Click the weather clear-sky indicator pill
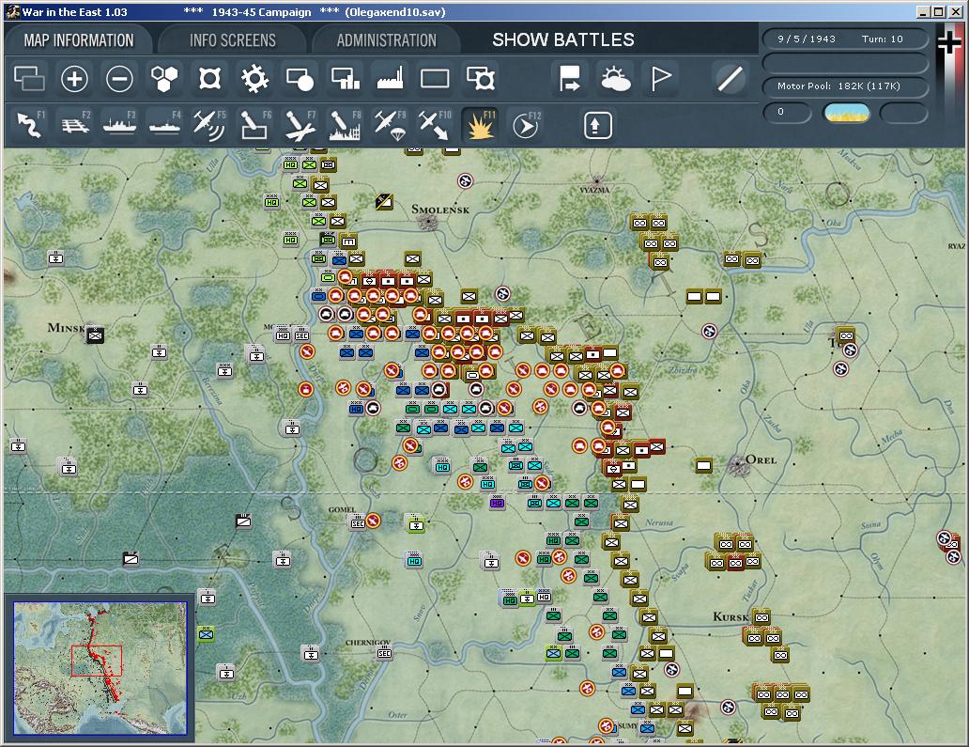 [846, 113]
